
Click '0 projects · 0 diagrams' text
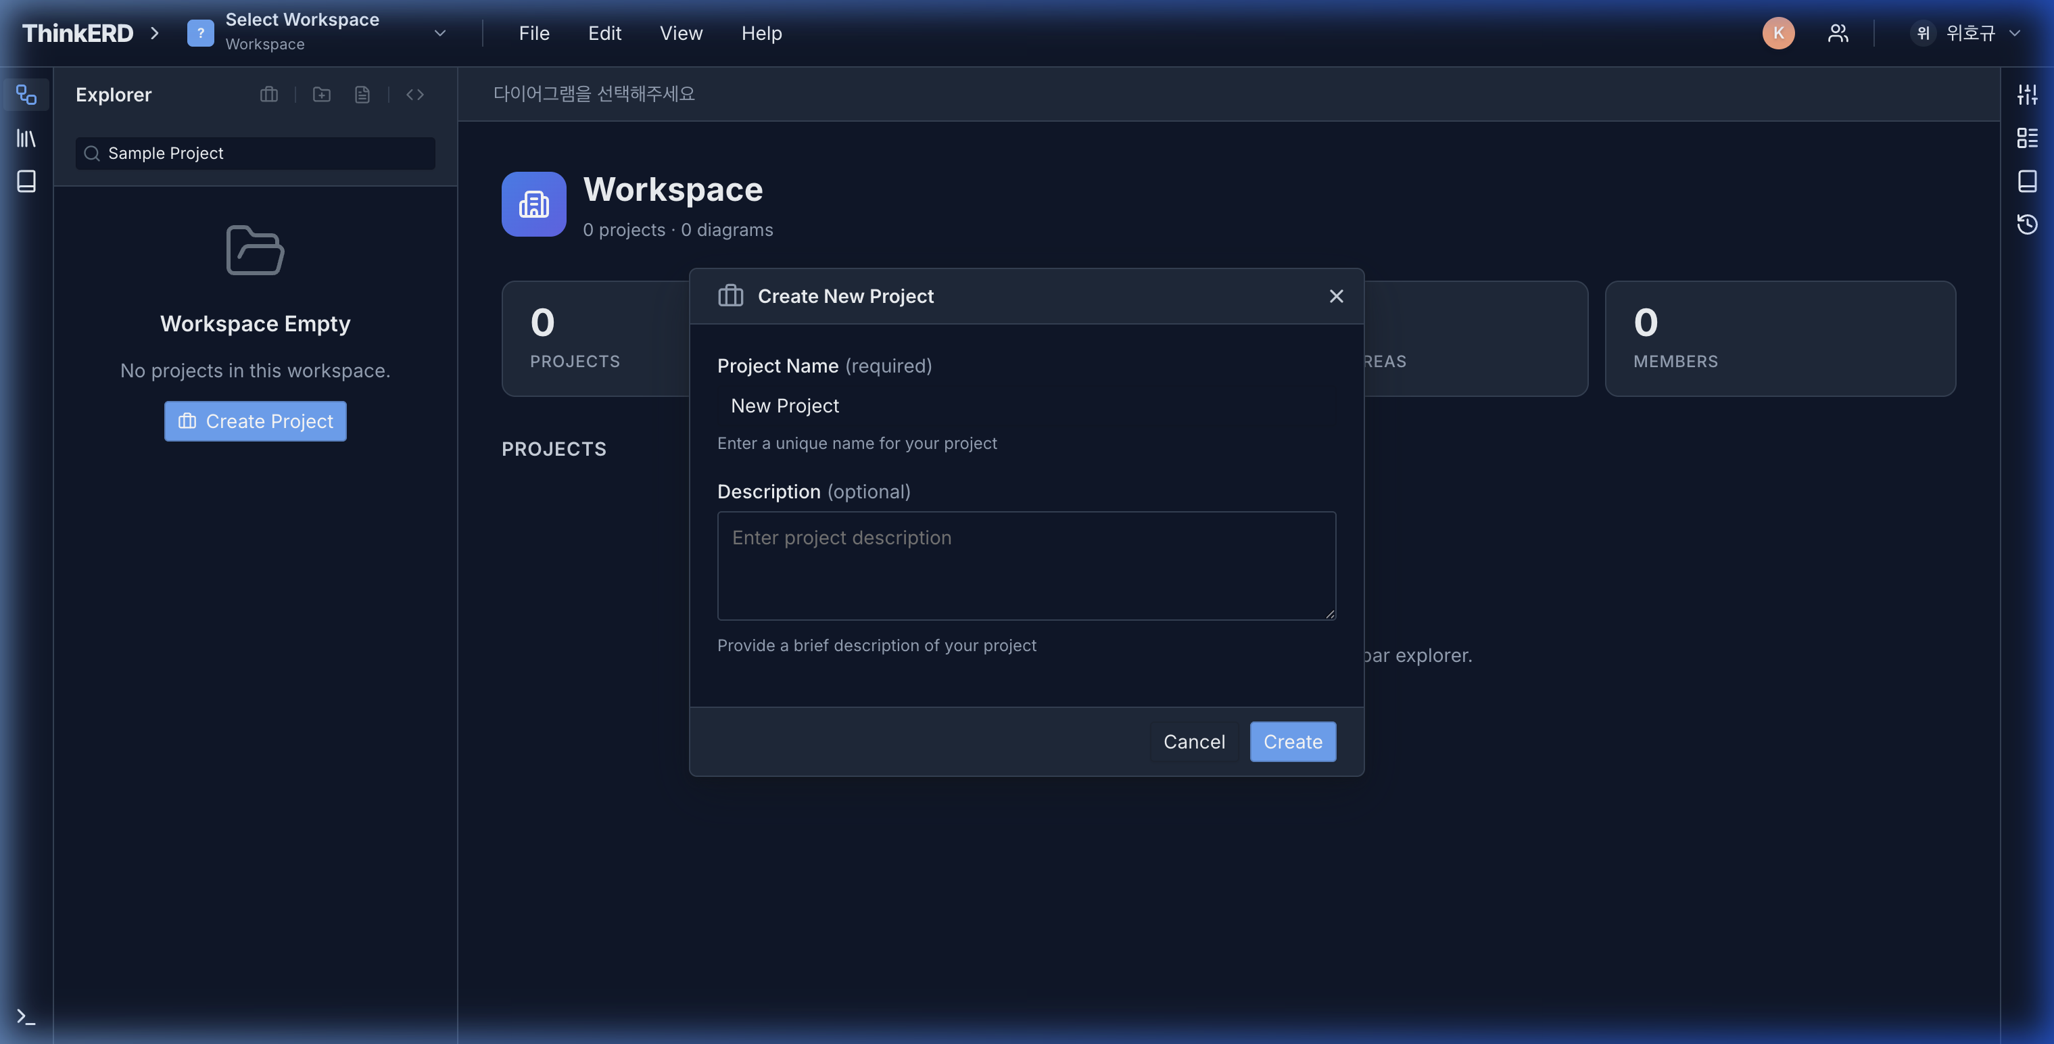point(677,230)
